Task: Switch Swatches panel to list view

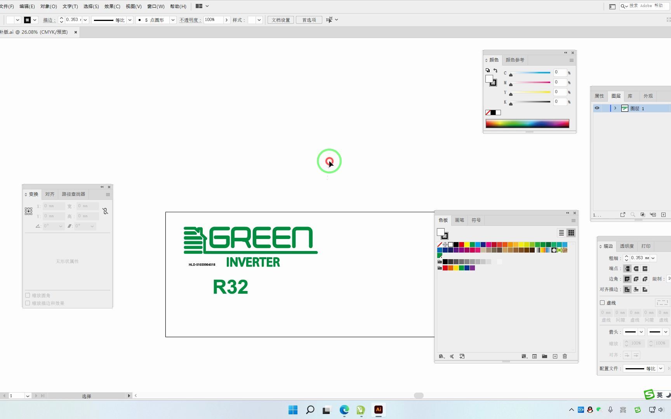Action: coord(561,233)
